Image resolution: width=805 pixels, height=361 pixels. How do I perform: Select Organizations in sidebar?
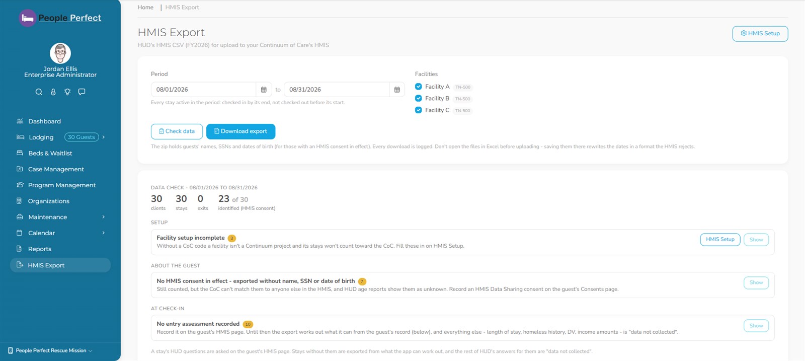(49, 201)
